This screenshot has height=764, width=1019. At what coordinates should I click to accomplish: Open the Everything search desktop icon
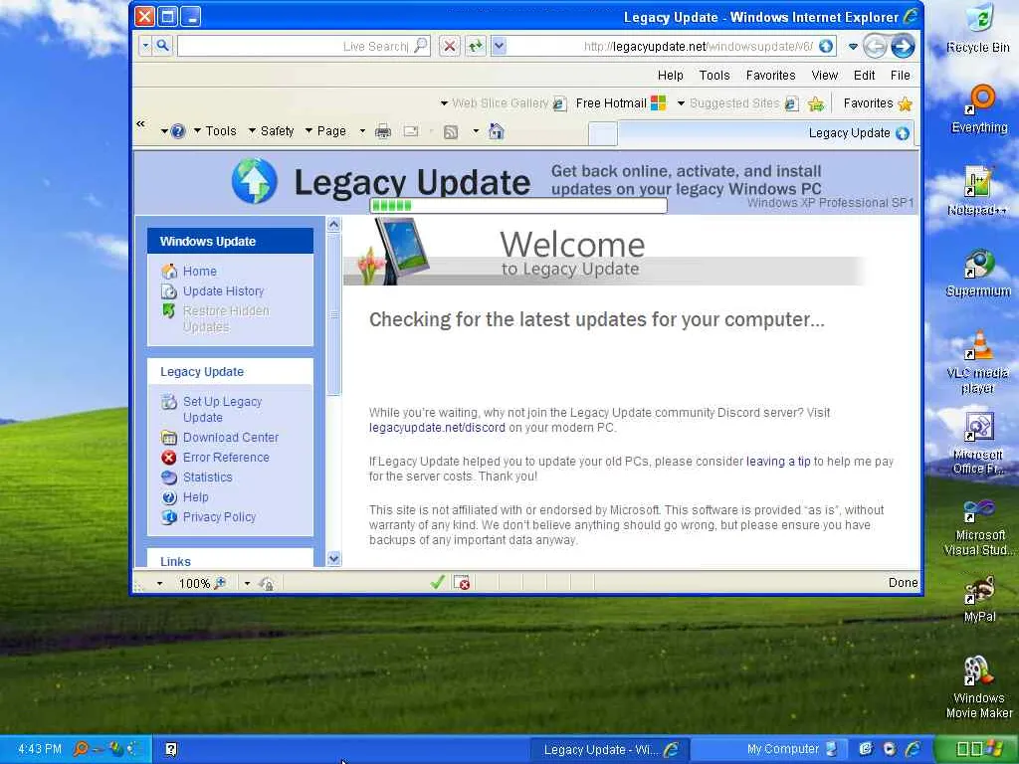(979, 109)
